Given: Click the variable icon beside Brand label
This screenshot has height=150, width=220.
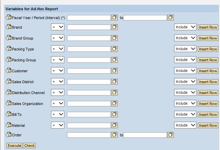Looking at the screenshot, I should coord(9,27).
